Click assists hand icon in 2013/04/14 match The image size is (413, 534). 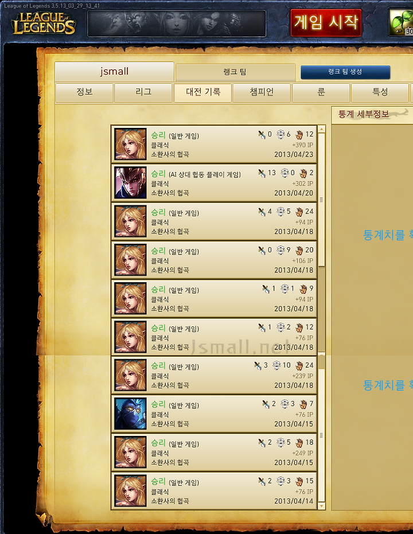(x=299, y=481)
